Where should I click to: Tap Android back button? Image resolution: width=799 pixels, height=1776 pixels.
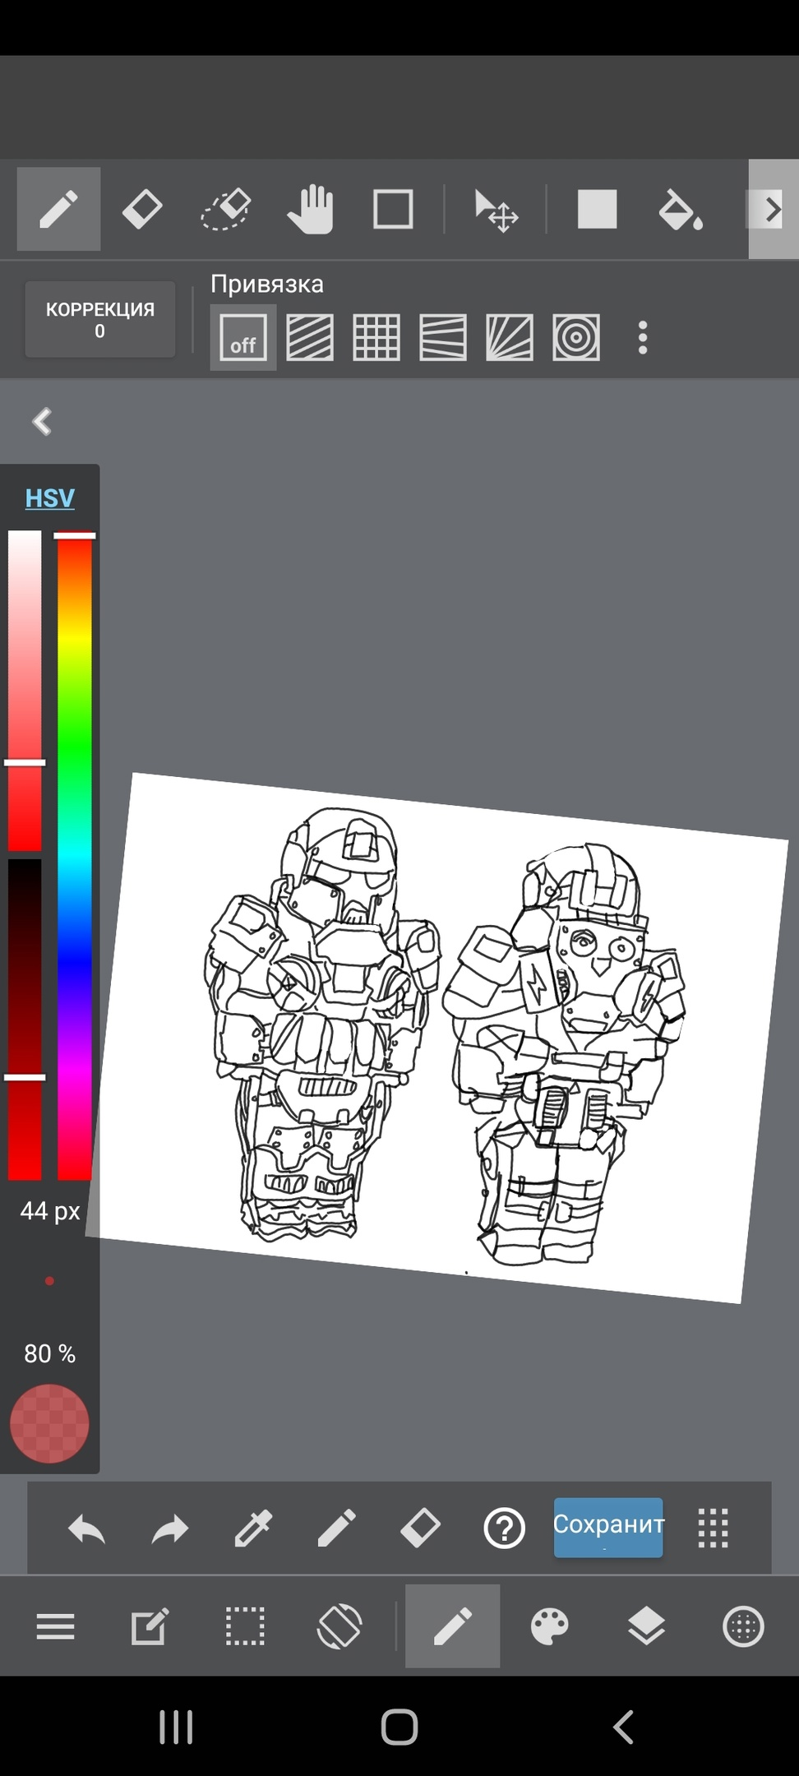click(x=623, y=1727)
